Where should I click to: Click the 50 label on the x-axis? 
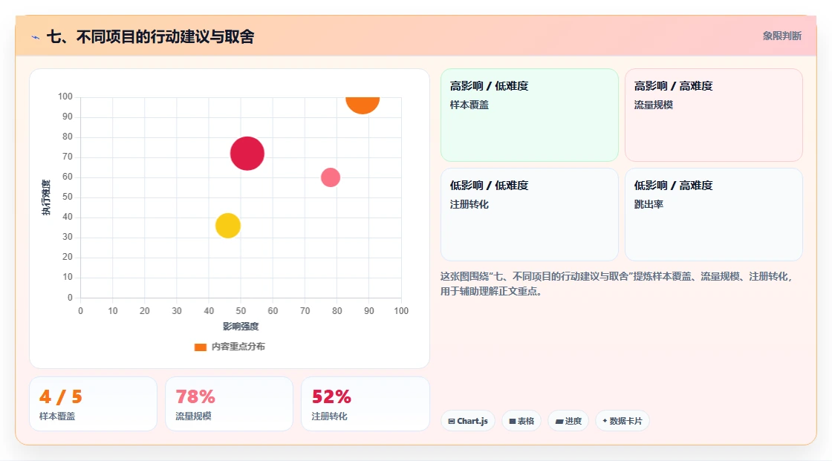pyautogui.click(x=241, y=311)
